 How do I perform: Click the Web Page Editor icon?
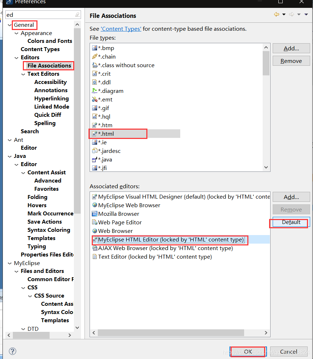click(x=95, y=222)
